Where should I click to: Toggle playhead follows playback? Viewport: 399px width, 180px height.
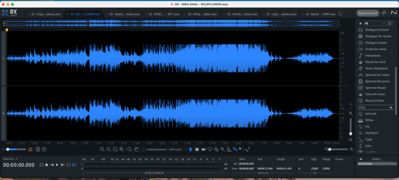coord(74,165)
